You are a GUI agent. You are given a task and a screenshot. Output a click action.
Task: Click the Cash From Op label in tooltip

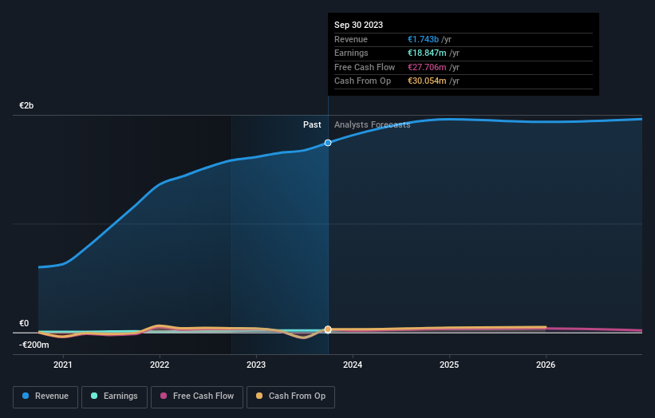click(362, 81)
